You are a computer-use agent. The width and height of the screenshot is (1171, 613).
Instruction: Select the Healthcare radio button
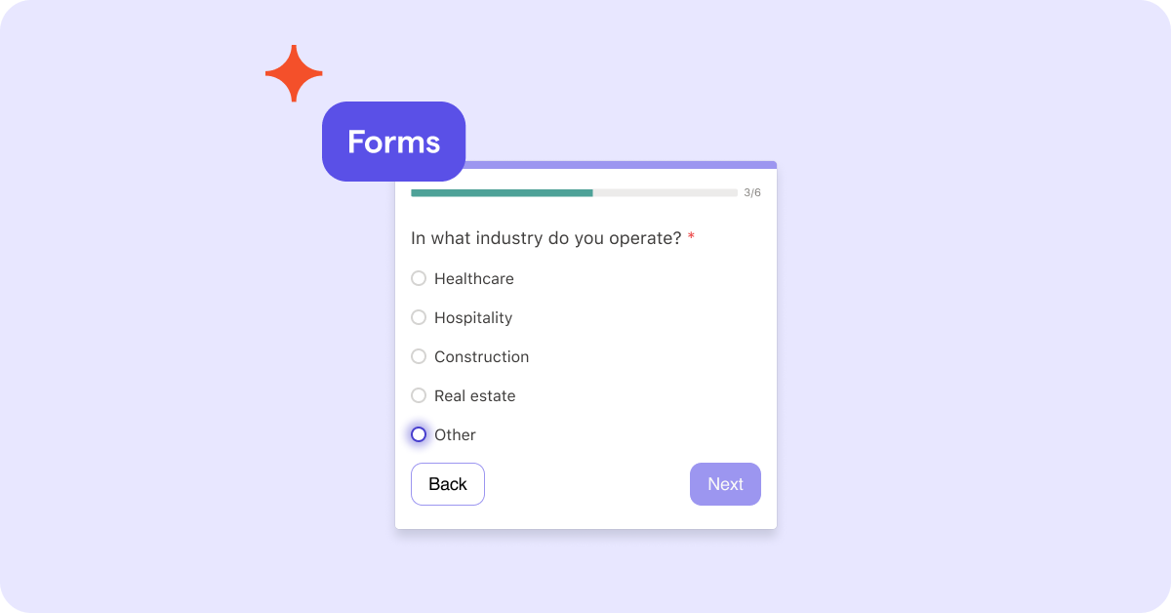pyautogui.click(x=419, y=278)
